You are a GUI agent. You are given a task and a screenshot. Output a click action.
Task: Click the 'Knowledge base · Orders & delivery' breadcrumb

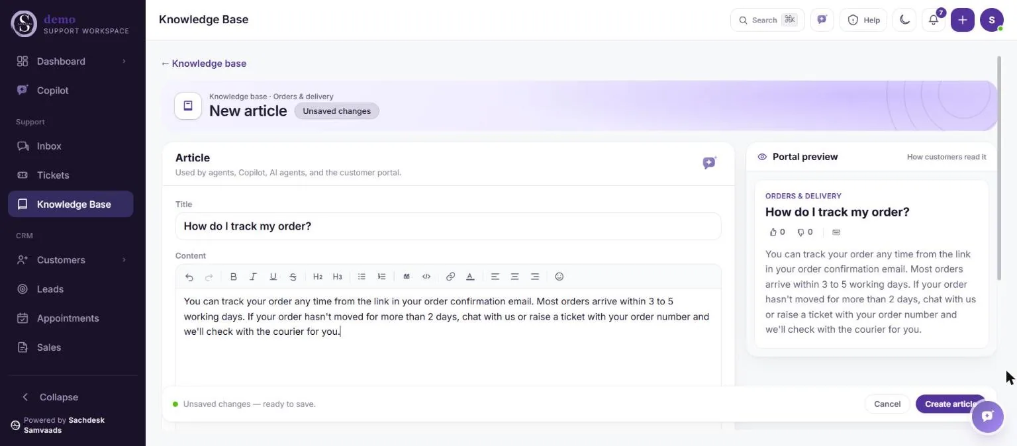(x=271, y=97)
